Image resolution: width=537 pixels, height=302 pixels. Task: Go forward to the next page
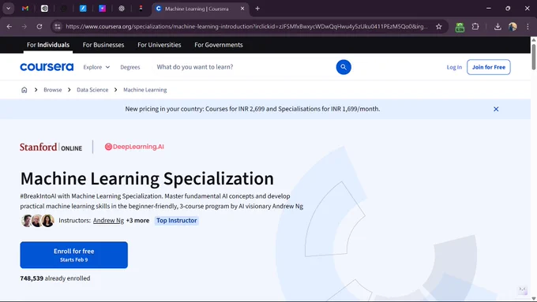(24, 26)
